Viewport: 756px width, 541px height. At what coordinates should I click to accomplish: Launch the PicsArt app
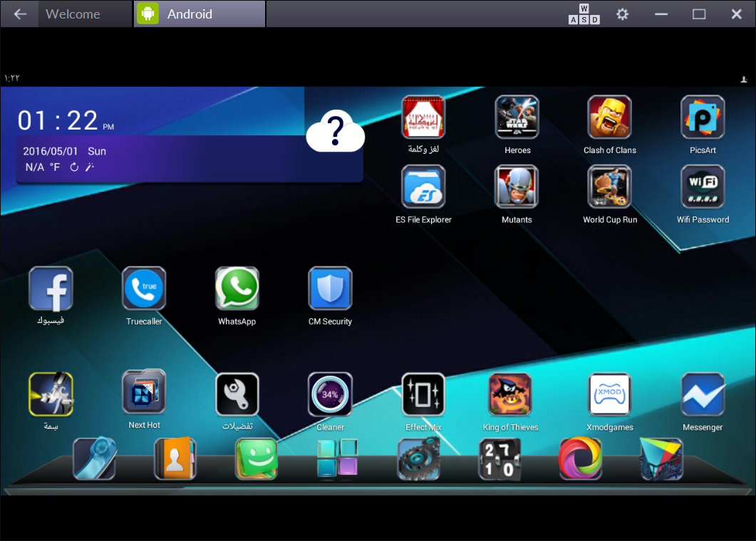(703, 117)
